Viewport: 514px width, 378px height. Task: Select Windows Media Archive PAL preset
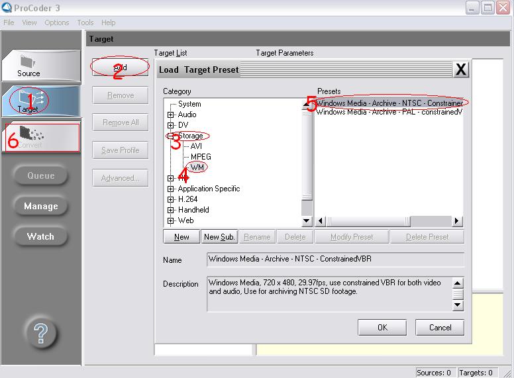pos(389,112)
